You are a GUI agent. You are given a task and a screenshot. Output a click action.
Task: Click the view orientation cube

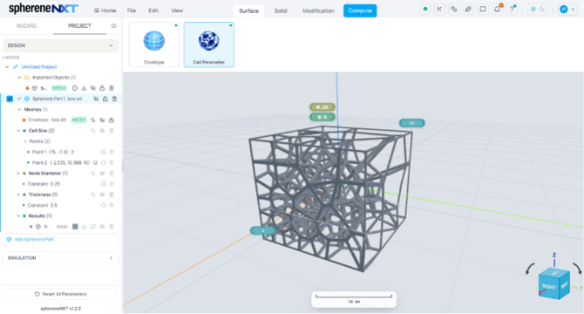pos(553,283)
